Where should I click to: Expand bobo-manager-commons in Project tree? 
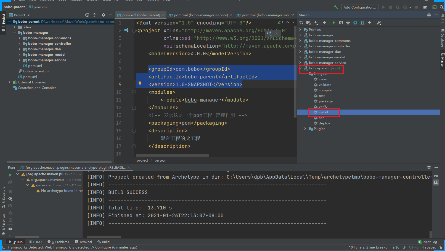(x=19, y=38)
